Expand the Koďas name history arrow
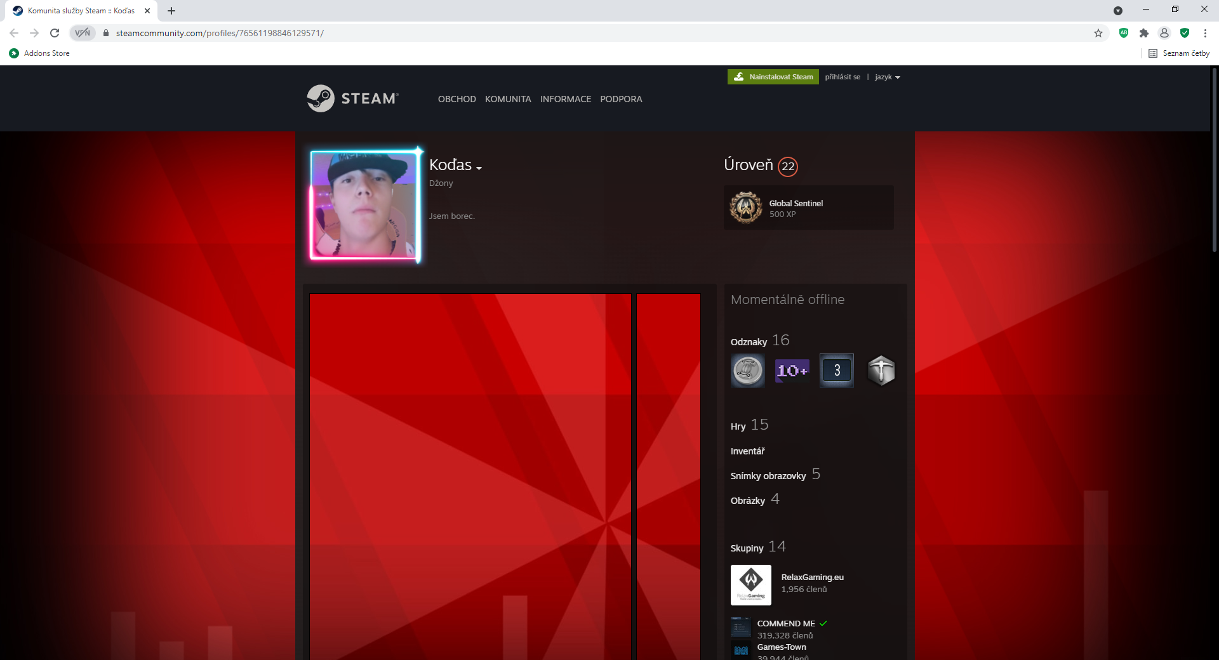The height and width of the screenshot is (660, 1219). point(479,168)
